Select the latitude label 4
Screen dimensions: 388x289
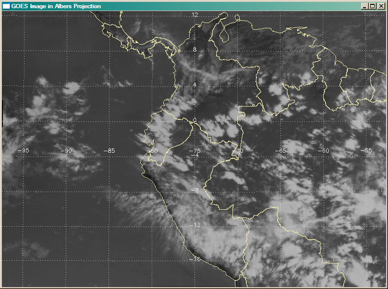pyautogui.click(x=195, y=85)
